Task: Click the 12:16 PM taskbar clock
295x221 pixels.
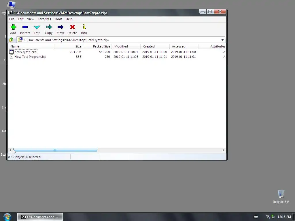Action: click(x=284, y=217)
